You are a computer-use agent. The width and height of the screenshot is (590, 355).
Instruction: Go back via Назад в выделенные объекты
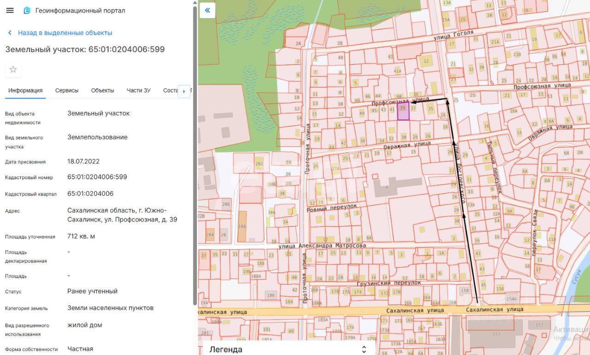pyautogui.click(x=60, y=33)
